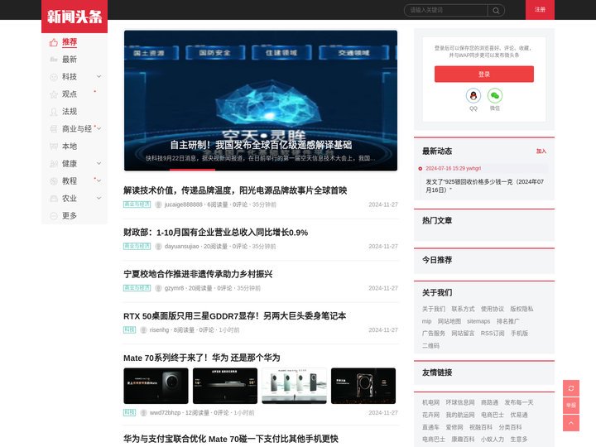Open first Mate 70 camera thumbnail
The height and width of the screenshot is (447, 596).
pos(156,386)
